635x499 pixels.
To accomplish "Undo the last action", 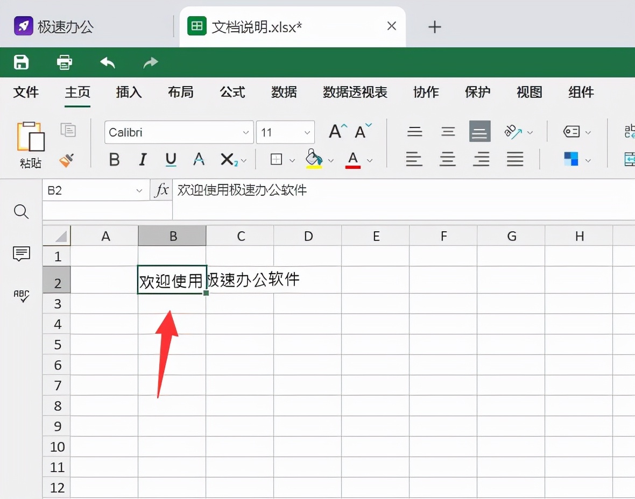I will click(108, 62).
